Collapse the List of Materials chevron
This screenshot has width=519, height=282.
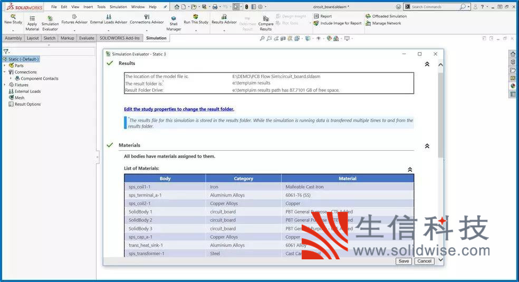coord(410,169)
